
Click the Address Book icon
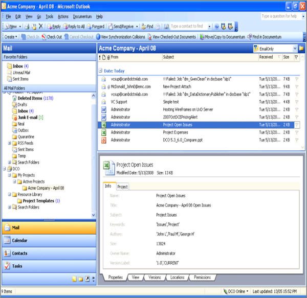coord(166,27)
